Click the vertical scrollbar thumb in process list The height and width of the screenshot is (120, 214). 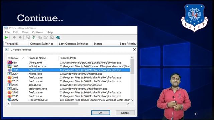point(132,67)
